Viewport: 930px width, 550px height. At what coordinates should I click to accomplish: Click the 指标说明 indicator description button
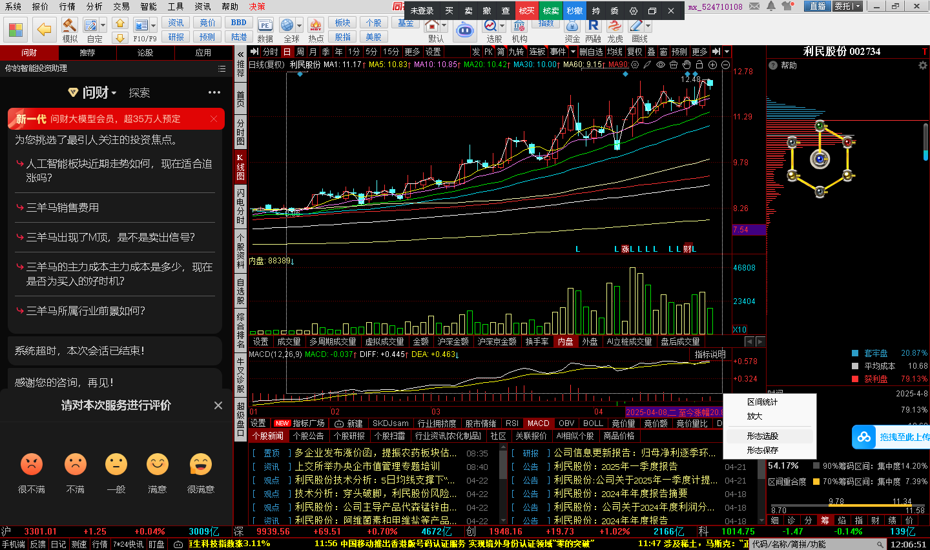[x=710, y=354]
